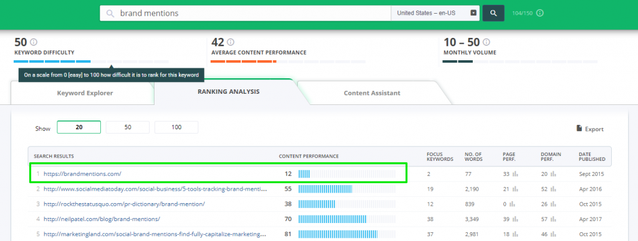Click the Focus Keywords column header
Viewport: 638px width, 241px height.
pos(440,157)
